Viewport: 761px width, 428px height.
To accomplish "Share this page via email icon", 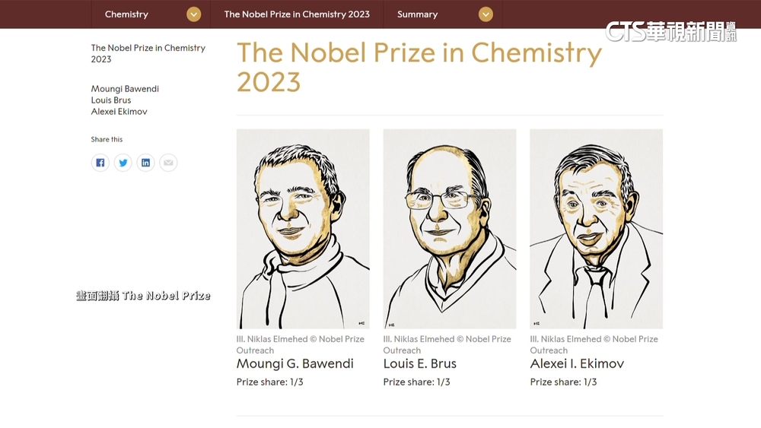I will click(x=168, y=163).
